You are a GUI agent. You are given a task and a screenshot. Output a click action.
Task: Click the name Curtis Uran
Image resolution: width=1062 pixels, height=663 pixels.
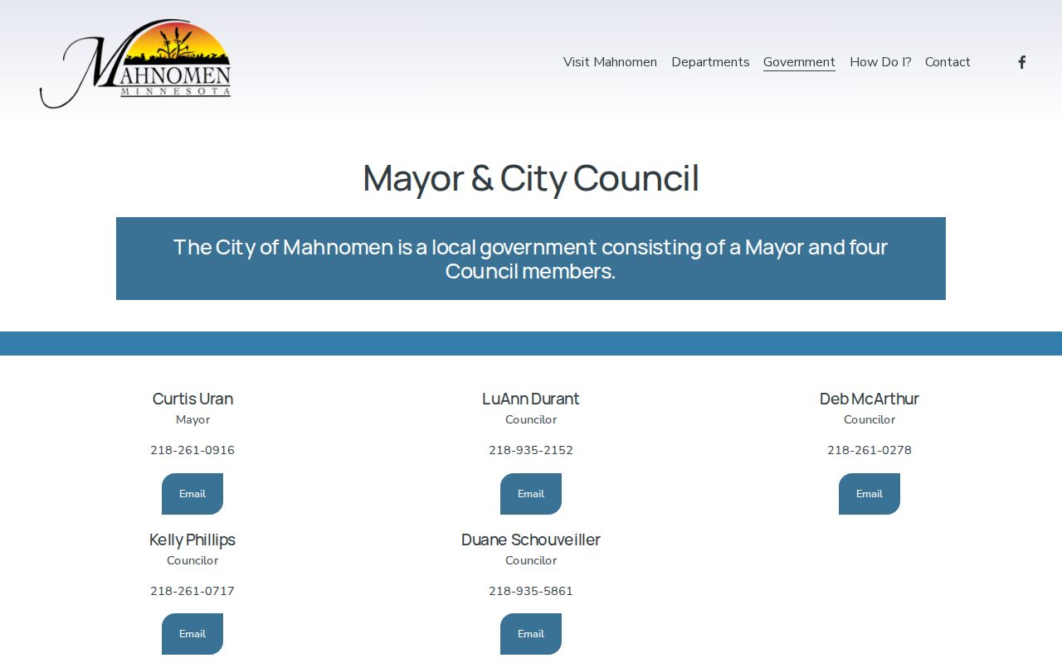tap(192, 399)
